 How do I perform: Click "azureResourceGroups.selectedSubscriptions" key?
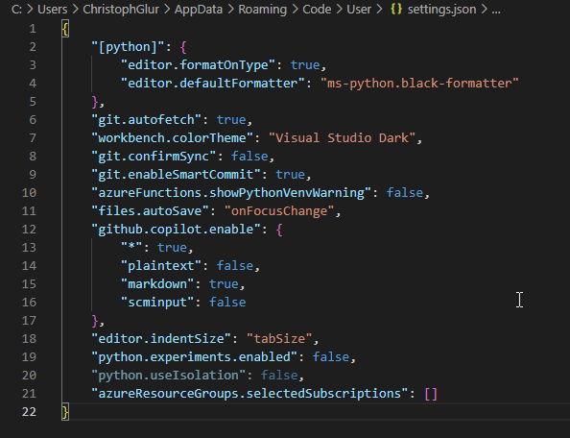[249, 393]
